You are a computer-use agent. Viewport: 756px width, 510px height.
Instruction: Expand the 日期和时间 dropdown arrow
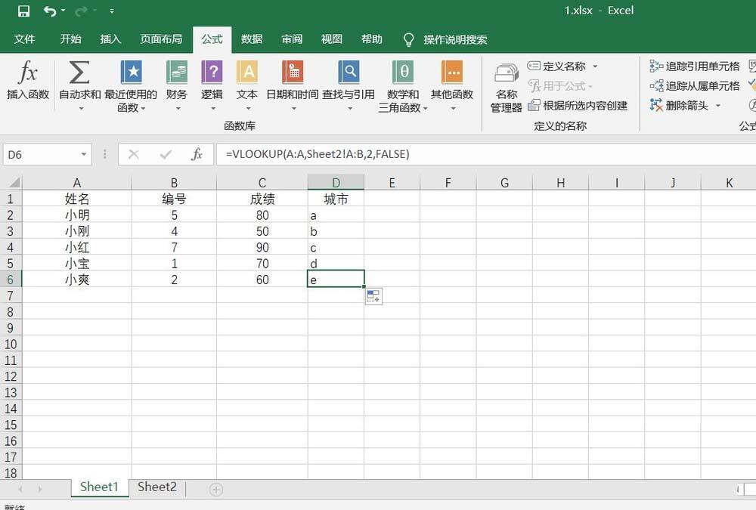click(293, 109)
